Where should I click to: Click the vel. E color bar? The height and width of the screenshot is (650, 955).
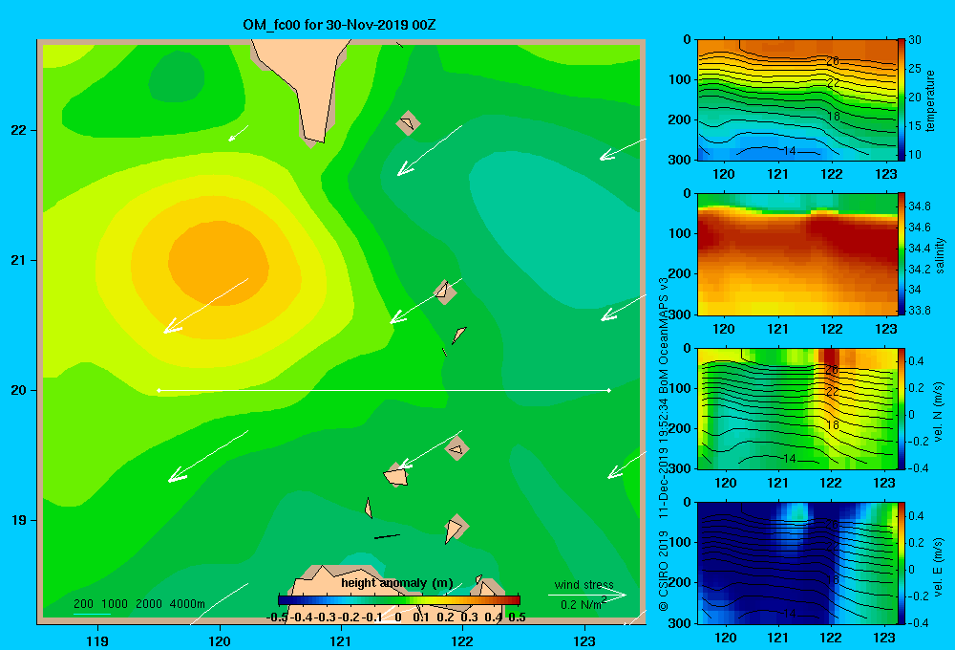[902, 563]
